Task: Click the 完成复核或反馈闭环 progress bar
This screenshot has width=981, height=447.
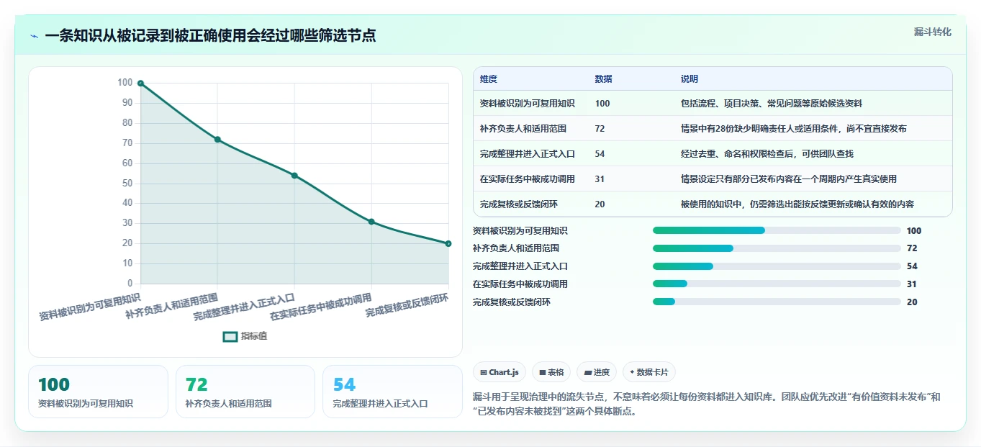Action: 777,302
